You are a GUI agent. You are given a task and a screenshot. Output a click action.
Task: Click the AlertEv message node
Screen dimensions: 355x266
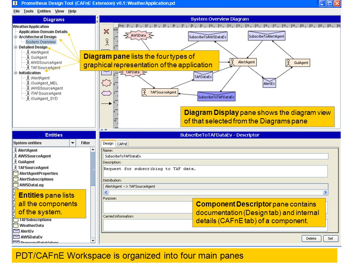[x=269, y=83]
